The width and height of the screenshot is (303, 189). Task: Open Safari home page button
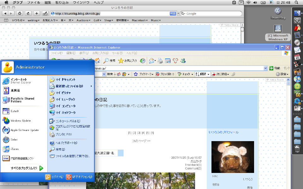(20, 14)
